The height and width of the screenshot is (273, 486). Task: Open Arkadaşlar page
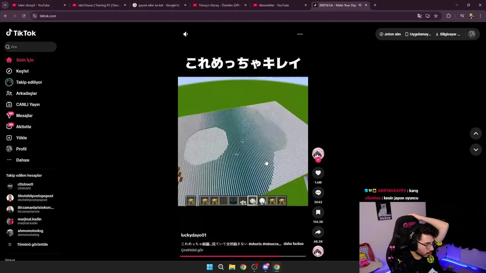pyautogui.click(x=26, y=93)
